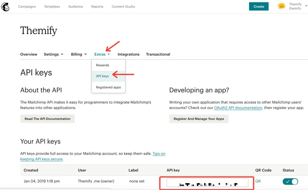Choose API keys in Extras menu
The height and width of the screenshot is (190, 308).
click(x=108, y=76)
